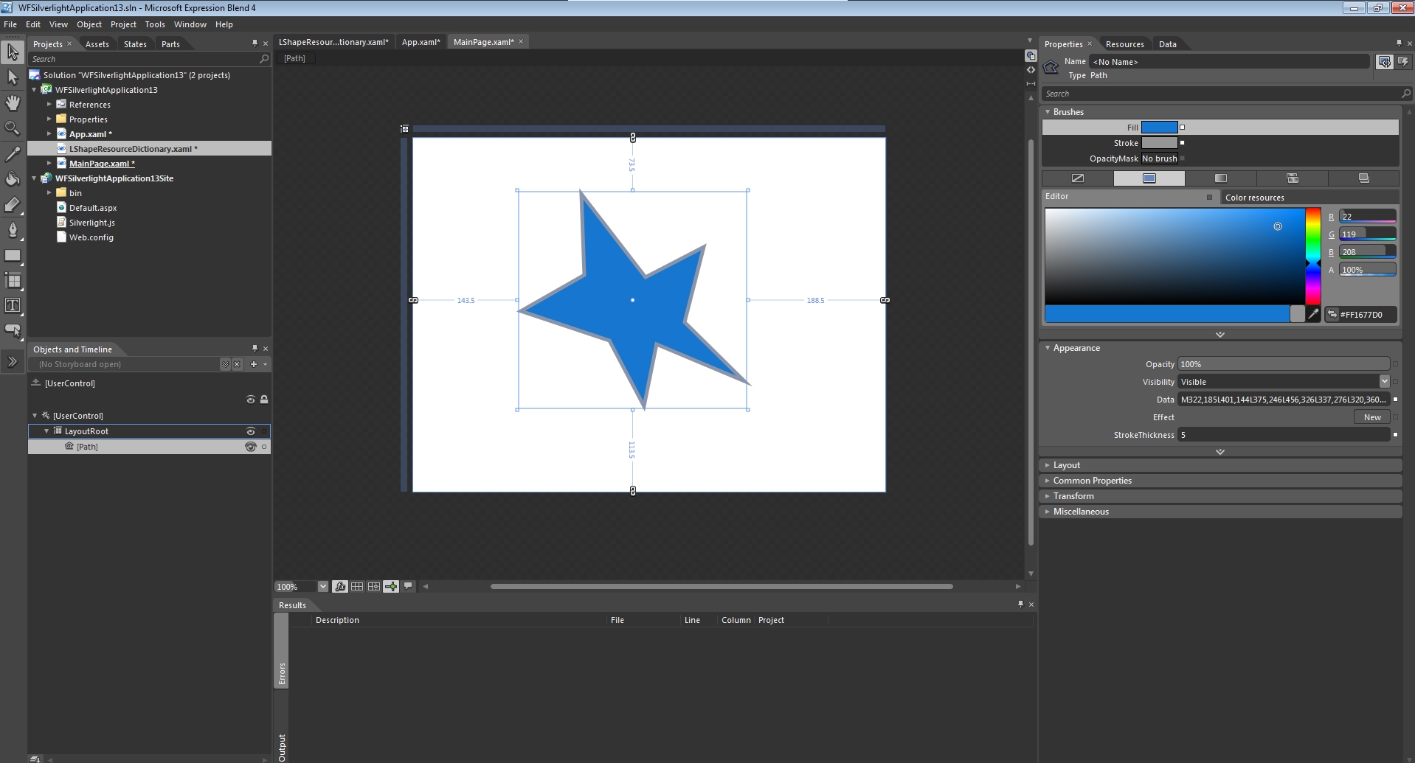Select the TextBlock tool
Viewport: 1415px width, 763px height.
[13, 305]
